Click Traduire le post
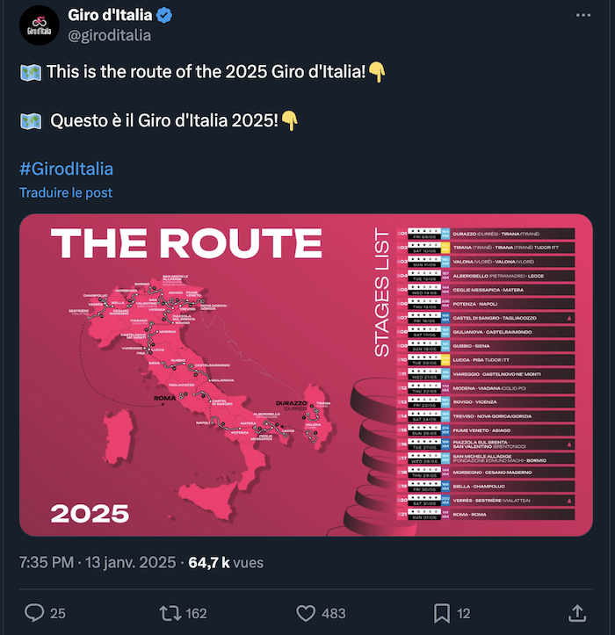 click(x=66, y=192)
